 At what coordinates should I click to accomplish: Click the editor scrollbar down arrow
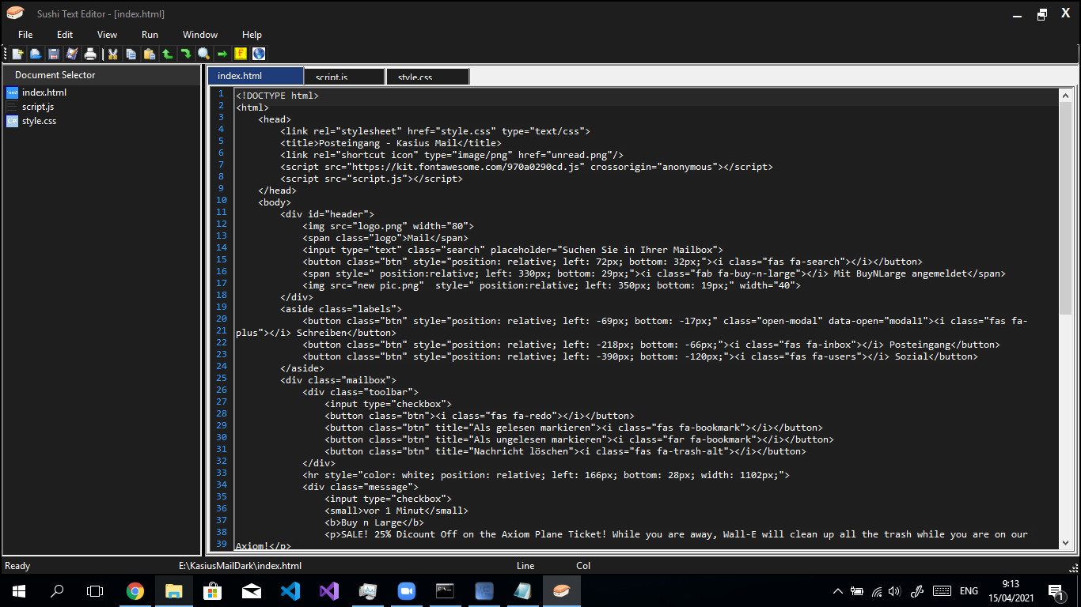click(1065, 542)
